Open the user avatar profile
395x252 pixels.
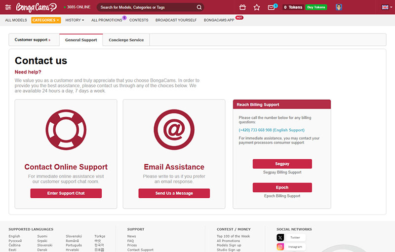click(x=339, y=7)
